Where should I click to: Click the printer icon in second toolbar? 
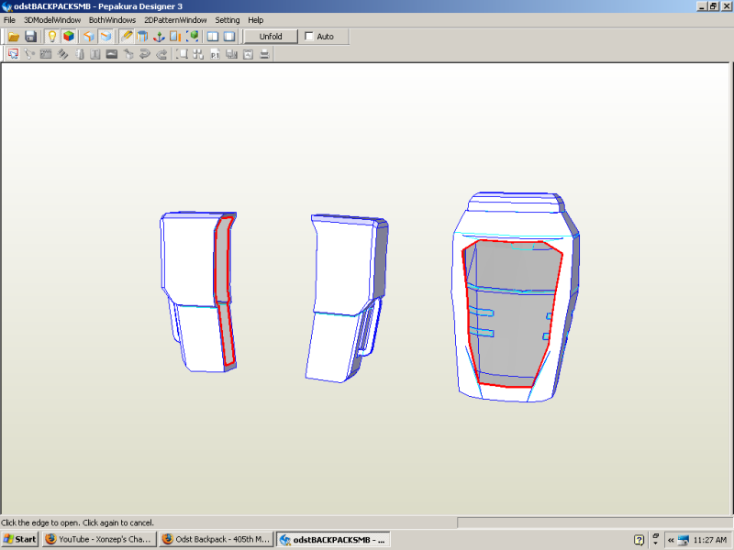tap(264, 54)
